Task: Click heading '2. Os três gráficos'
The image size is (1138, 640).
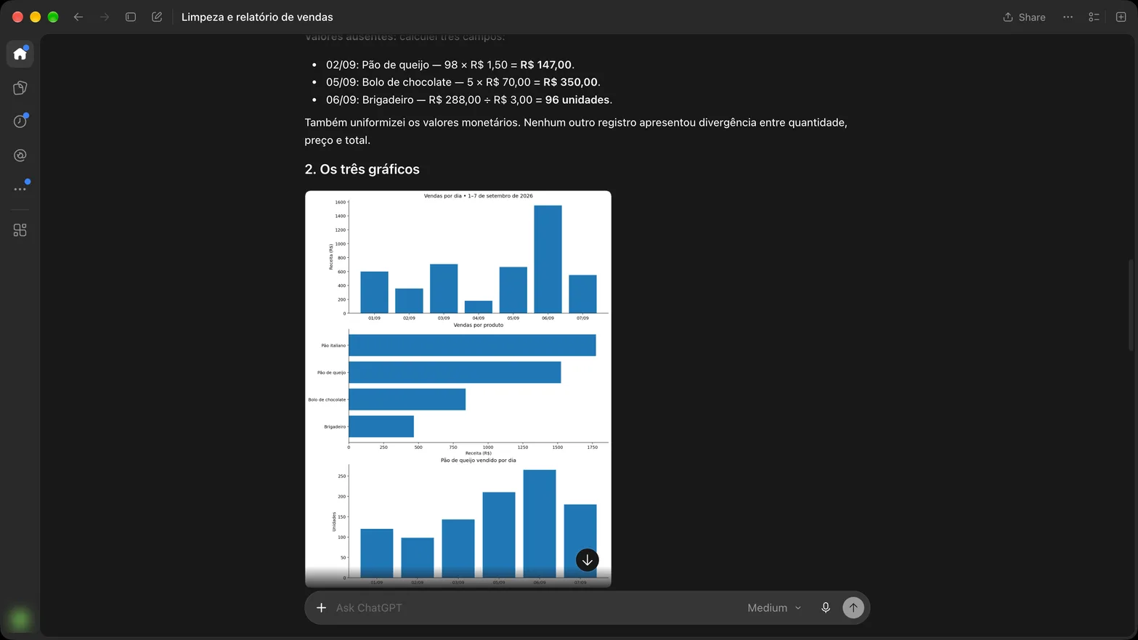Action: coord(362,169)
